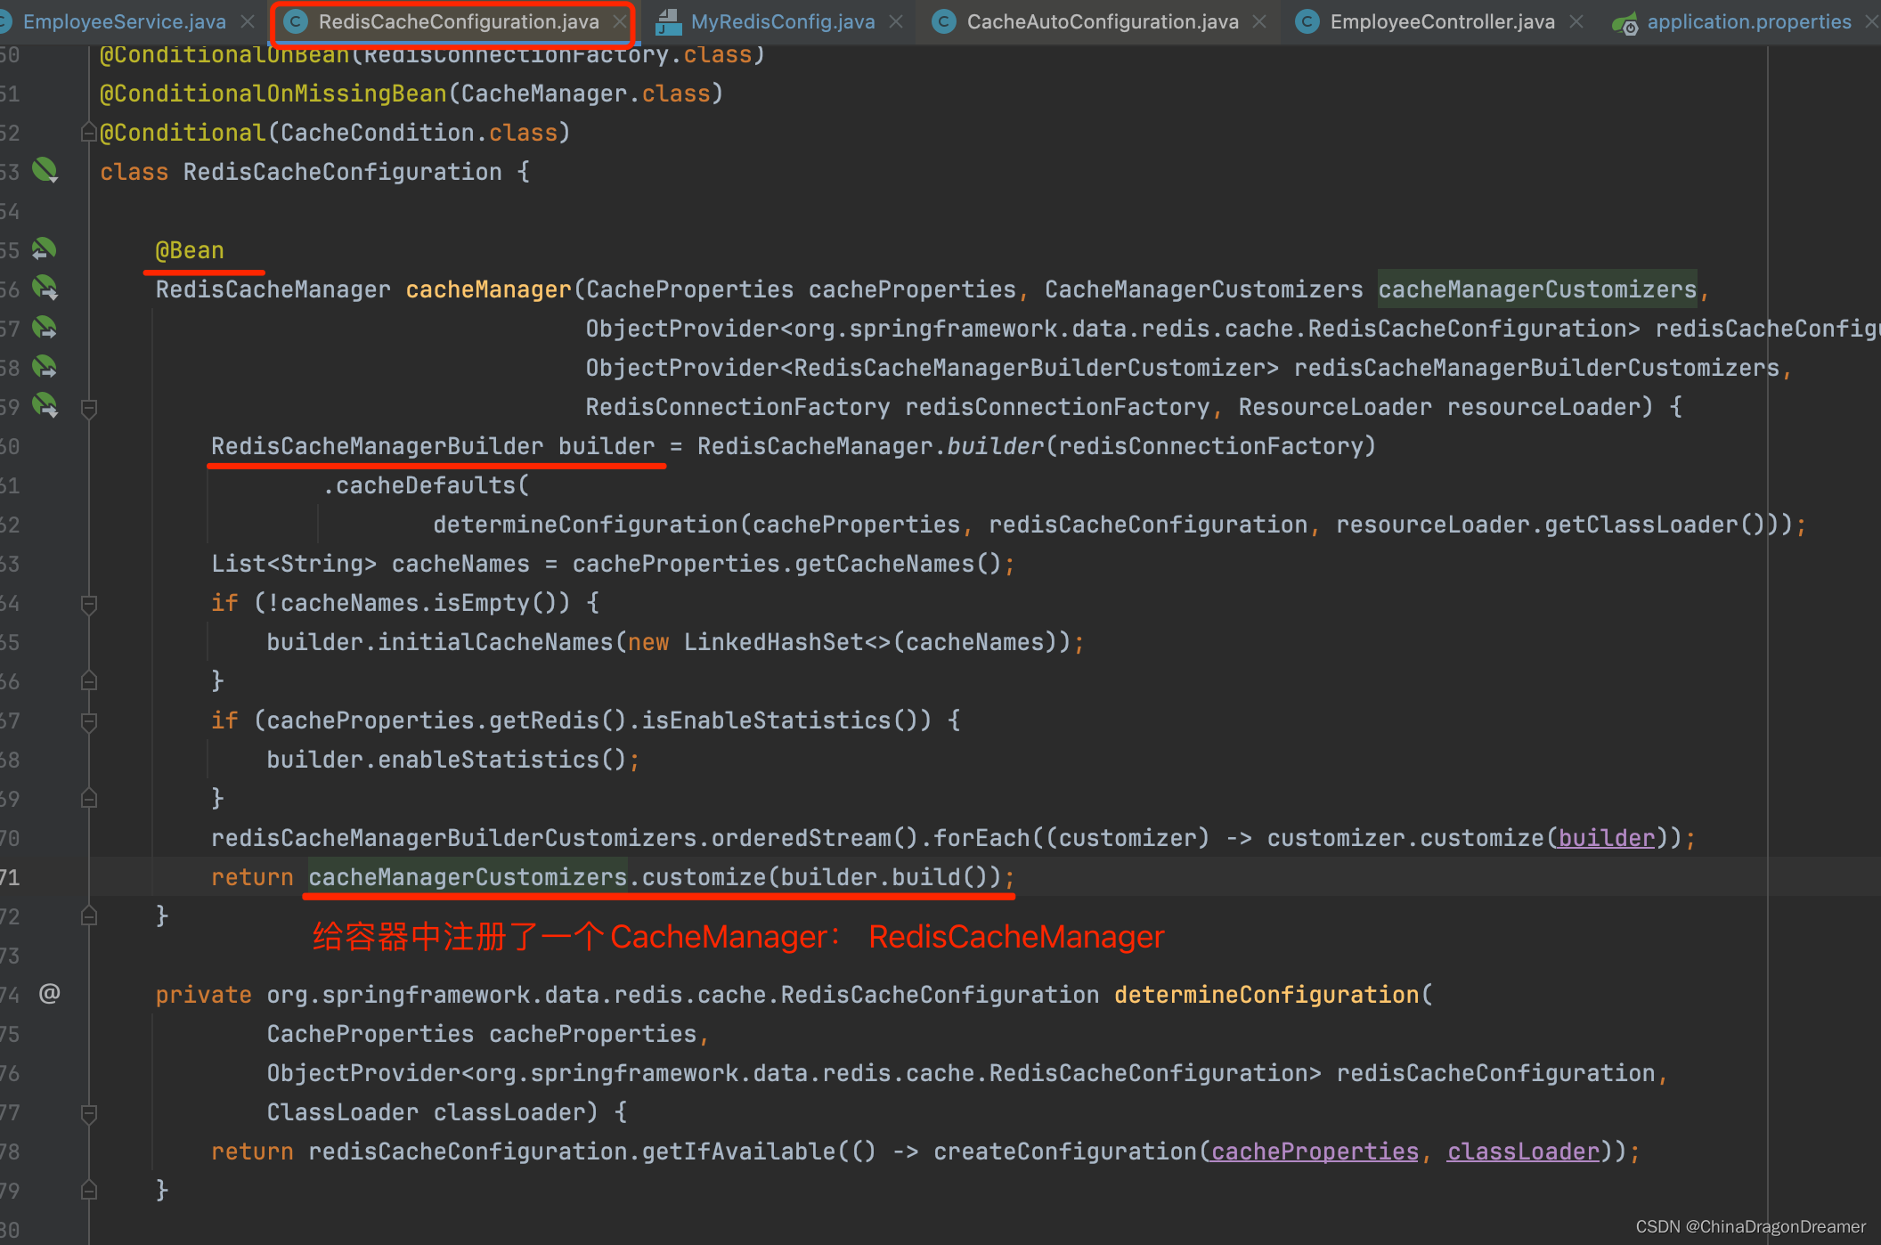Click class file icon on EmployeeController.java tab
This screenshot has height=1245, width=1881.
point(1307,21)
